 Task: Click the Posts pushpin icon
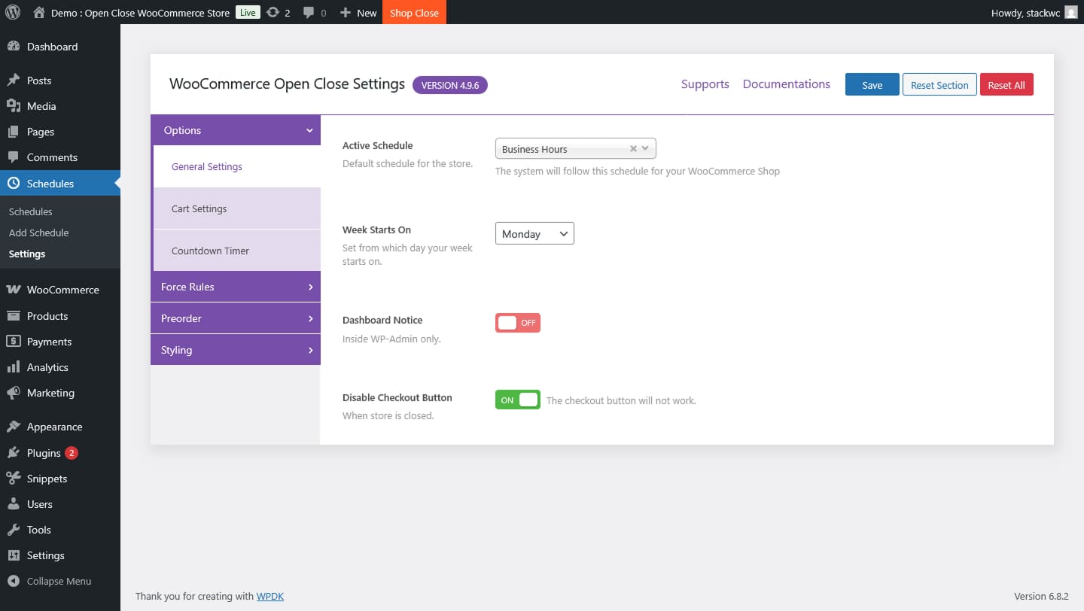point(13,81)
